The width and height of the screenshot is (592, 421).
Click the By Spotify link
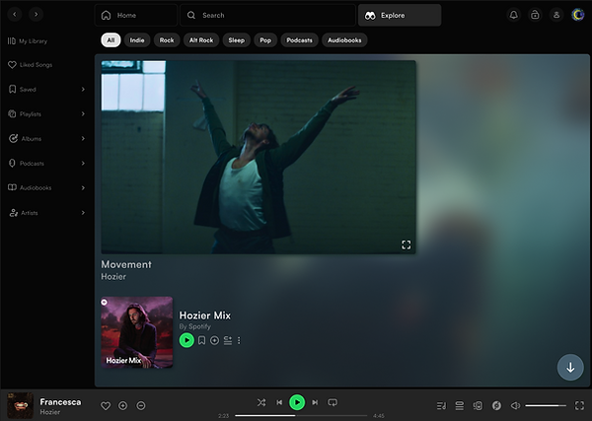coord(194,326)
